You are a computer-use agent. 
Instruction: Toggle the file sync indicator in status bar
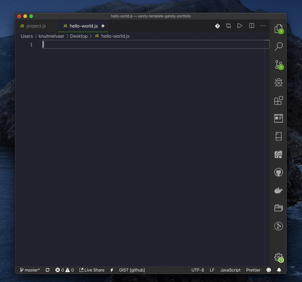pos(47,270)
